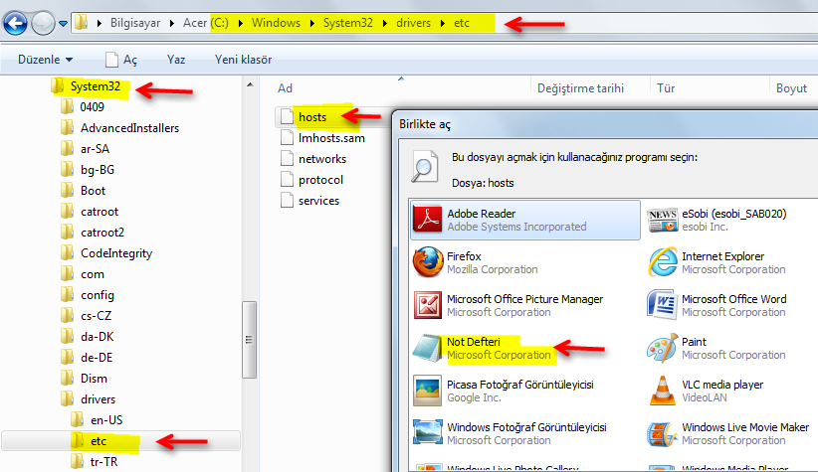Click the Forward navigation arrow button

(43, 23)
